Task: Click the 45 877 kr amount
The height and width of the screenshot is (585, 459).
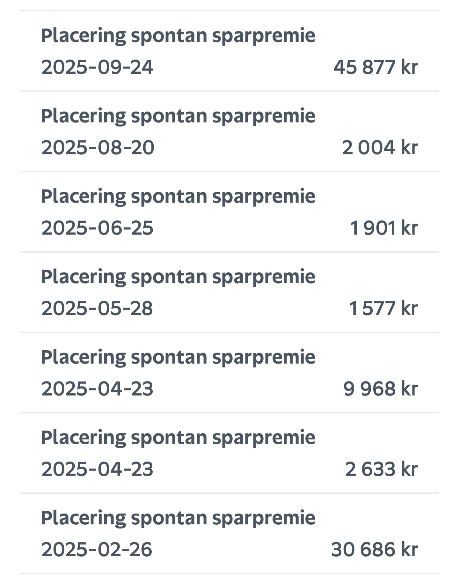Action: [x=375, y=67]
